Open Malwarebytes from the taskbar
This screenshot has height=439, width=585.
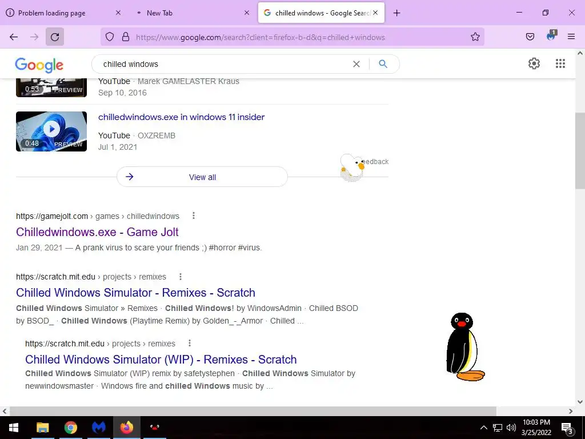point(99,428)
